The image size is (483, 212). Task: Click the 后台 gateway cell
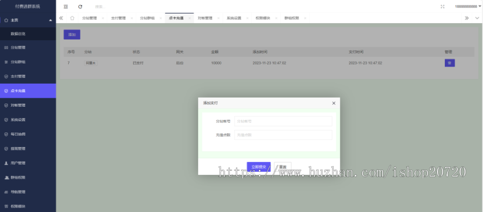180,63
